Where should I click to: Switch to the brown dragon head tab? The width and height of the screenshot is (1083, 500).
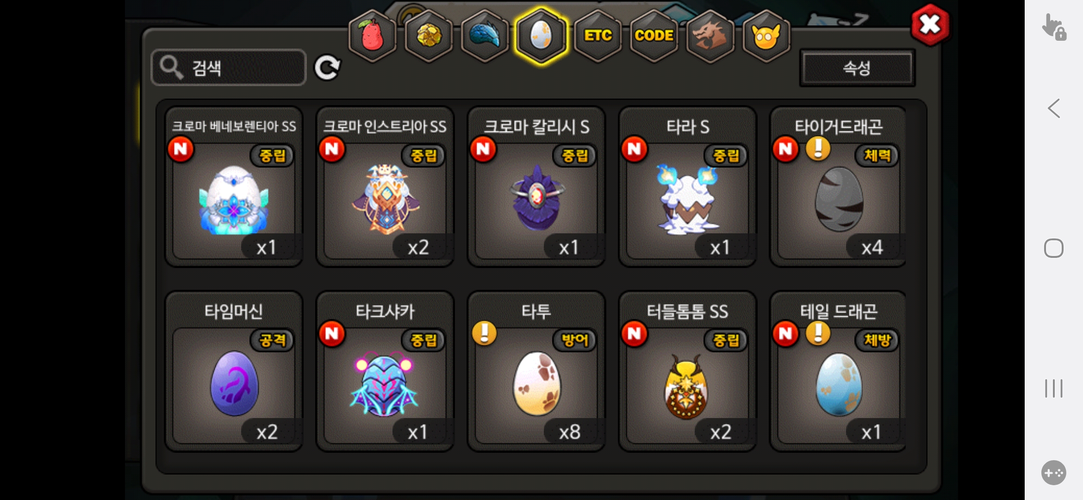[710, 36]
